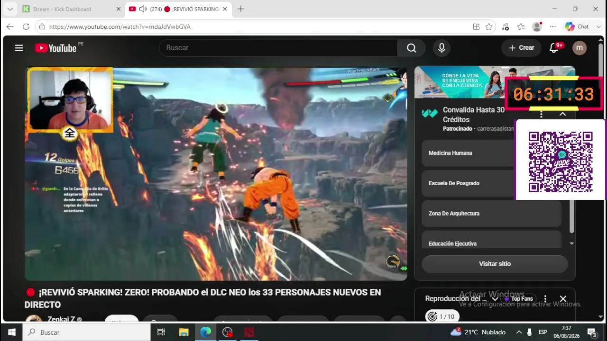Click the Visitar sitio button
Image resolution: width=607 pixels, height=341 pixels.
[x=495, y=264]
